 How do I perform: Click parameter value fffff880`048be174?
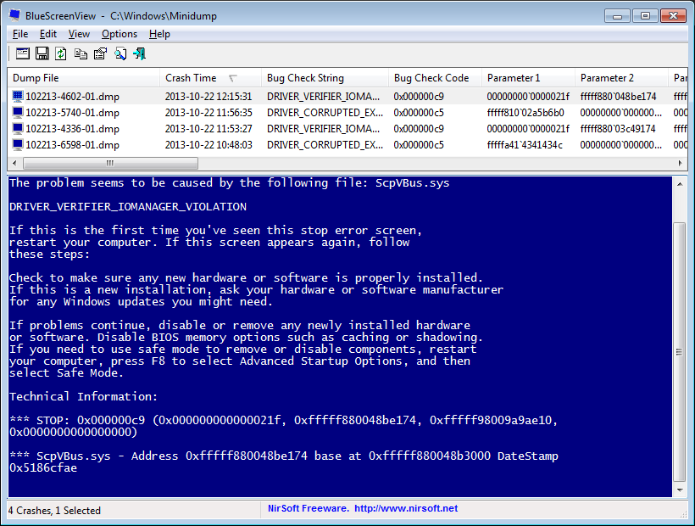[618, 97]
